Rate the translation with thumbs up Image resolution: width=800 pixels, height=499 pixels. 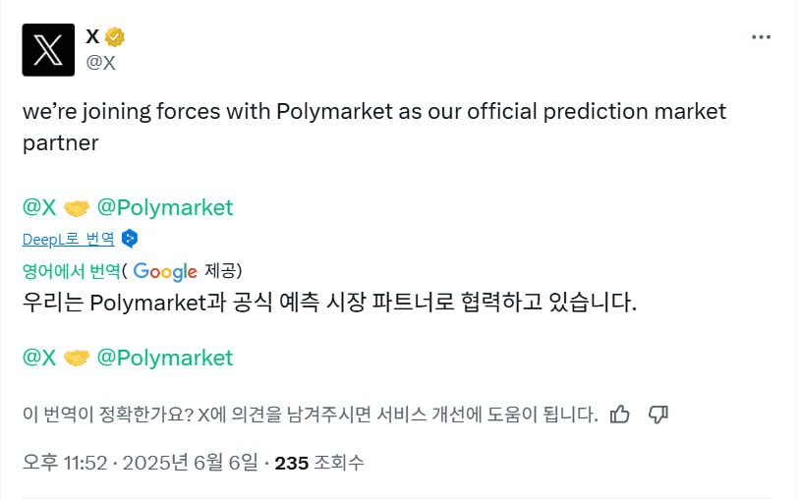pos(619,415)
